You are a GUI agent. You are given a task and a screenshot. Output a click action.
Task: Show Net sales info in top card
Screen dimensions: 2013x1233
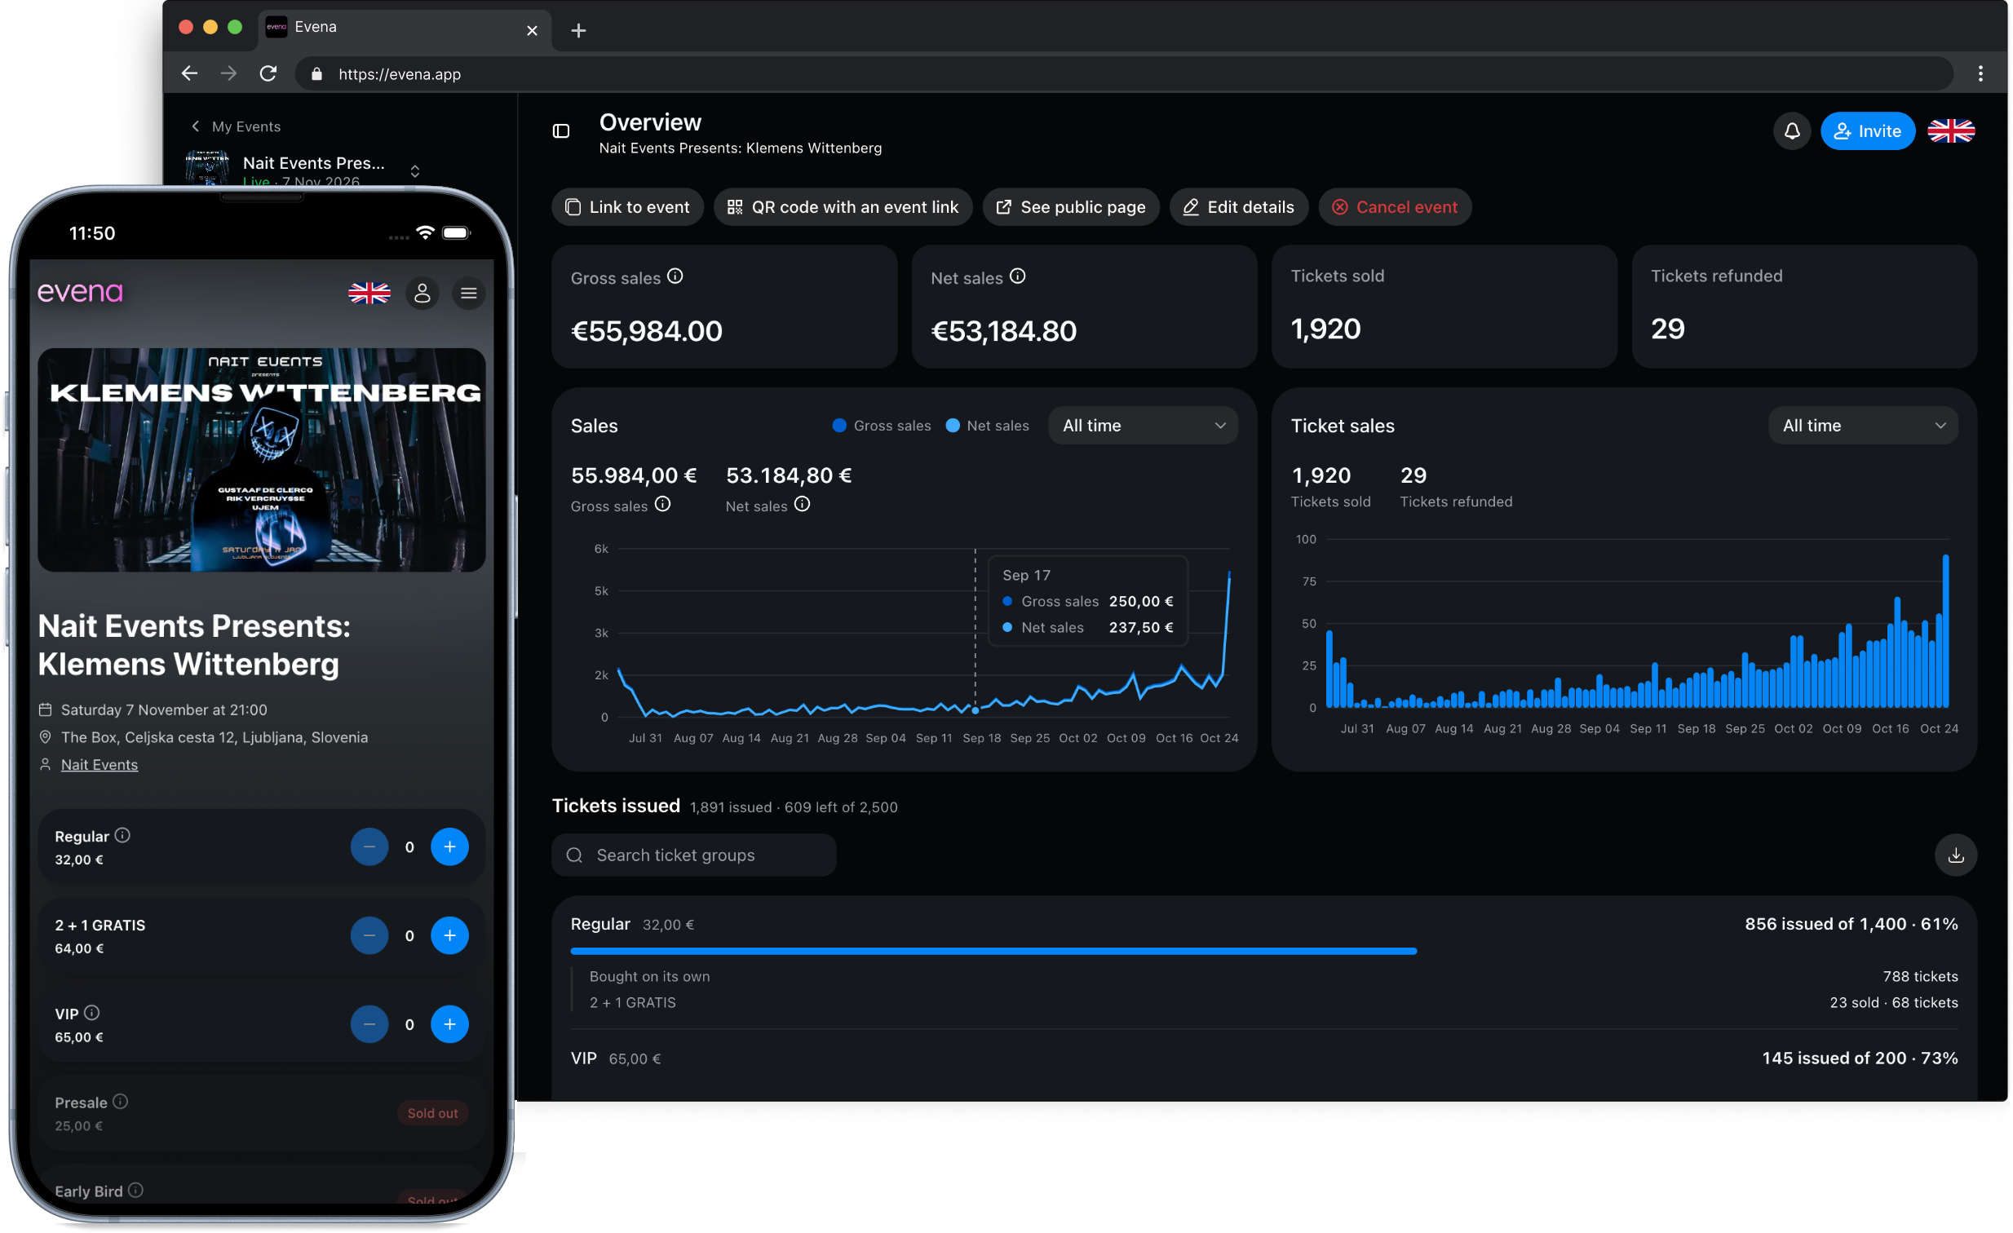tap(1017, 276)
